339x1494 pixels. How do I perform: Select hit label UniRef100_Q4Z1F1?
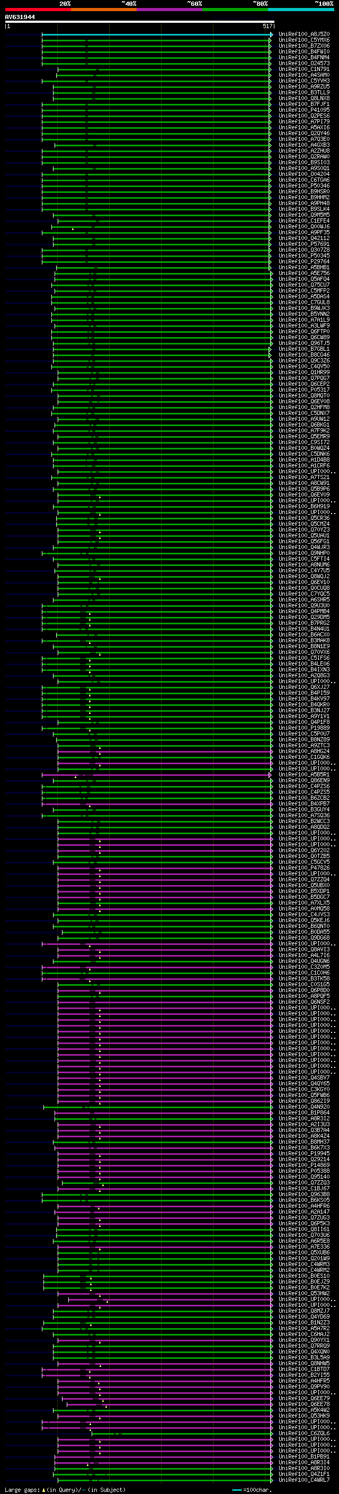pyautogui.click(x=304, y=1474)
